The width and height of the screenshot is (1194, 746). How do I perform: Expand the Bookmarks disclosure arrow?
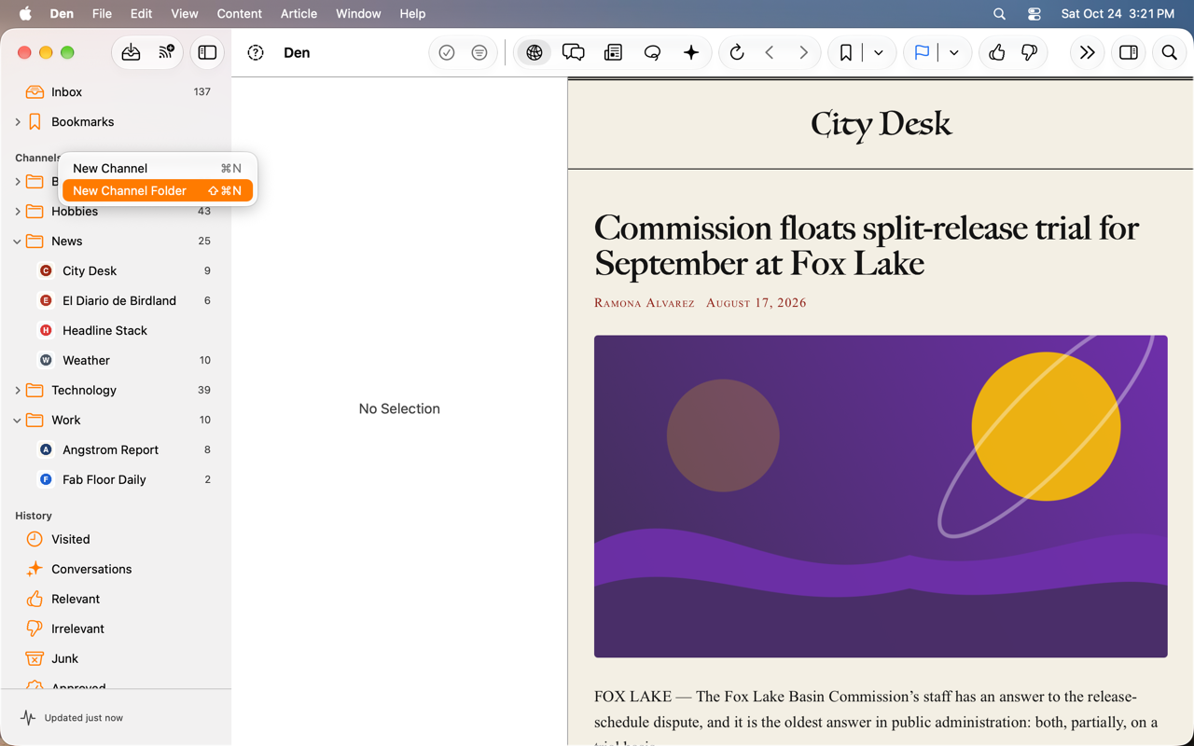(x=18, y=122)
